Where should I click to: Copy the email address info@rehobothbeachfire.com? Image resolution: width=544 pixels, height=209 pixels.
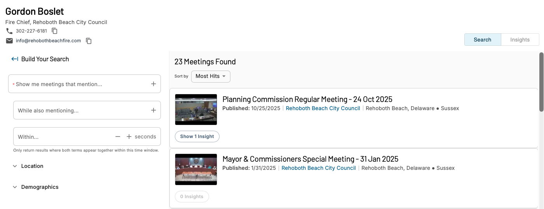[89, 41]
